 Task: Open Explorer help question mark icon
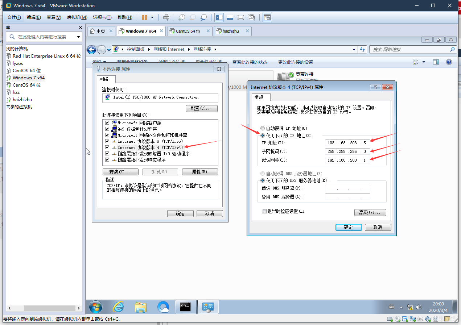tap(449, 62)
